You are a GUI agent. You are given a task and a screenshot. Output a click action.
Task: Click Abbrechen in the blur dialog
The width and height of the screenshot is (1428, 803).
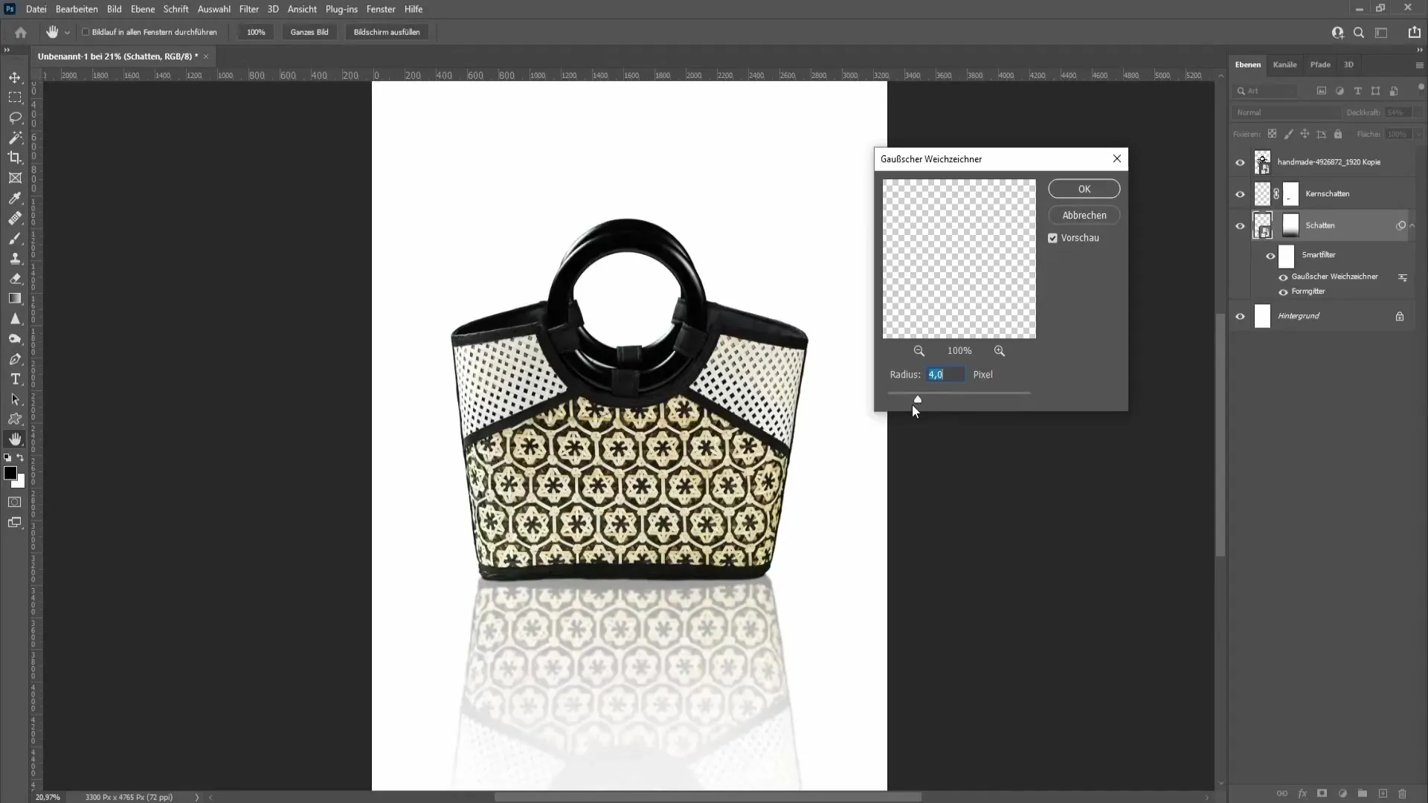coord(1084,216)
